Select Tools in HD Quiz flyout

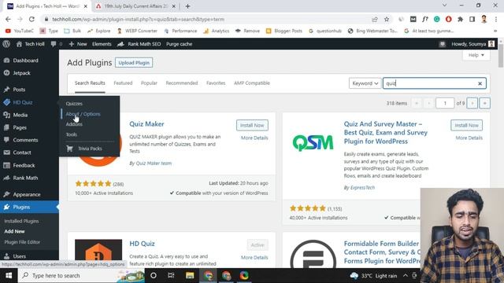(x=72, y=134)
